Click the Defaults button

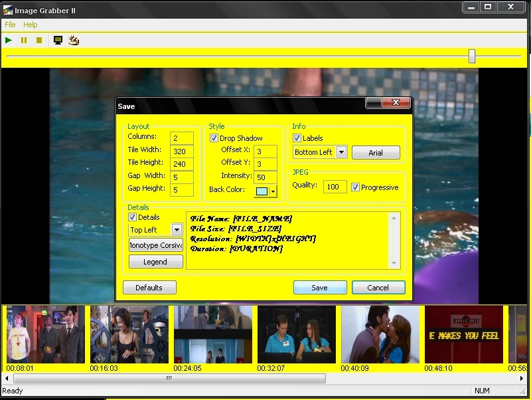149,288
